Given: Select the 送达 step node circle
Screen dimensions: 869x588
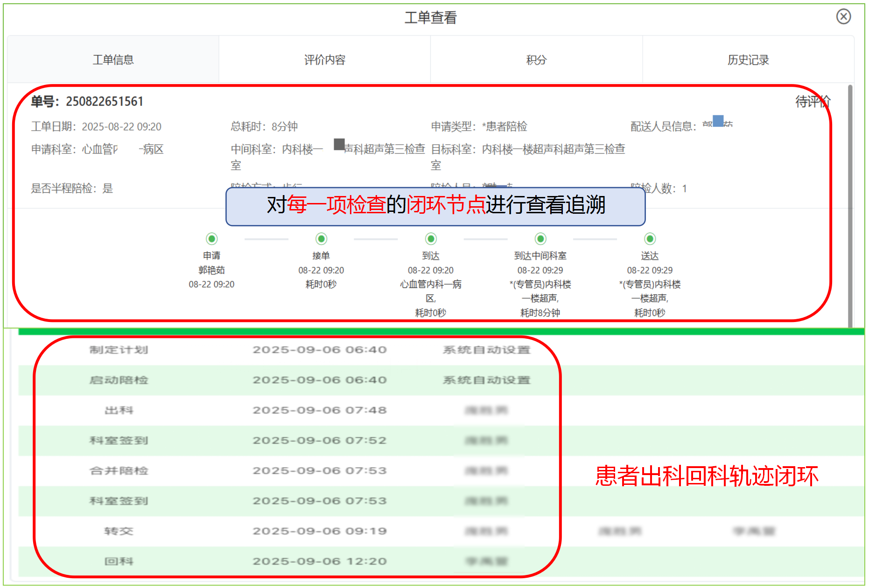Looking at the screenshot, I should click(x=650, y=239).
